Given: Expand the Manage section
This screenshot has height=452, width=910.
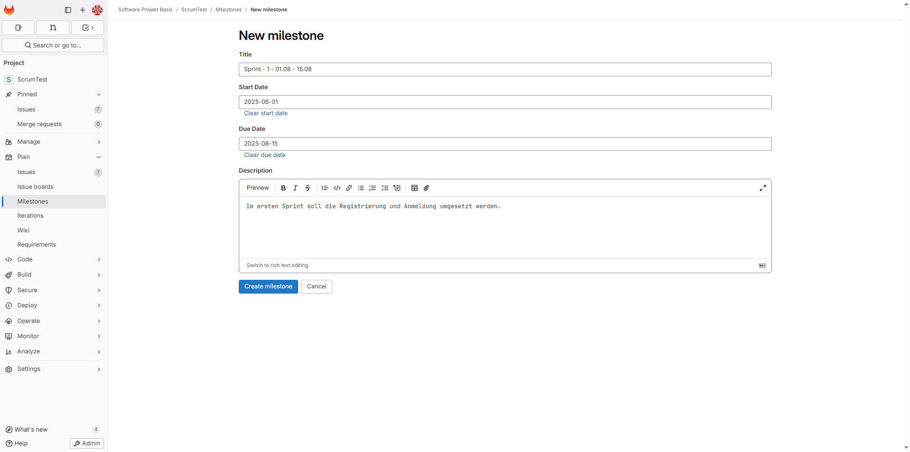Looking at the screenshot, I should 53,142.
